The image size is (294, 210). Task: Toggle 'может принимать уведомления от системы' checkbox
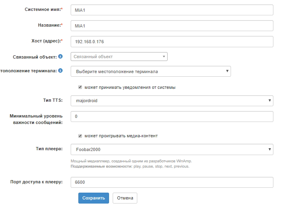tap(80, 87)
